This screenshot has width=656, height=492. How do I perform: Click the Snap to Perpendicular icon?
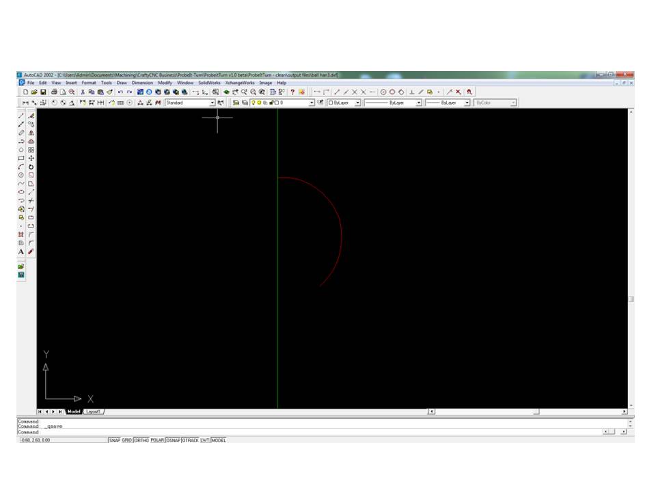(411, 92)
